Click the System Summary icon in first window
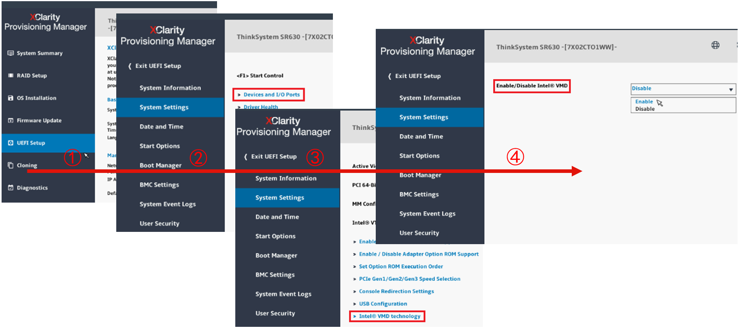Image resolution: width=740 pixels, height=330 pixels. pos(11,53)
